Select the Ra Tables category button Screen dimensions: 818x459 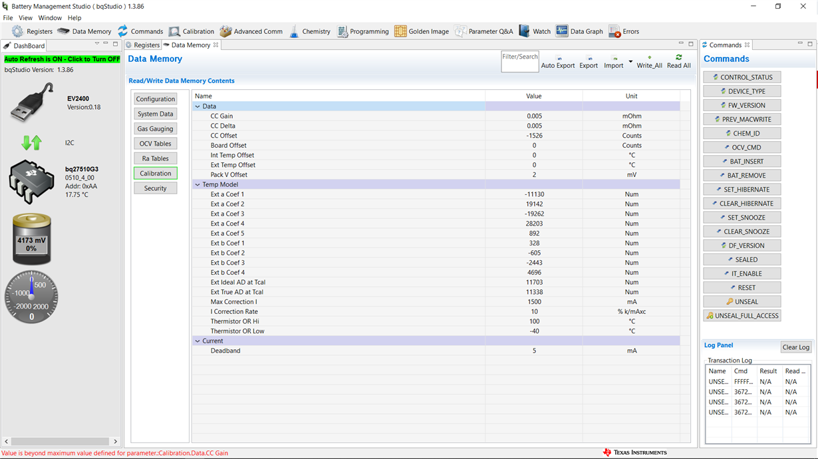click(x=156, y=158)
